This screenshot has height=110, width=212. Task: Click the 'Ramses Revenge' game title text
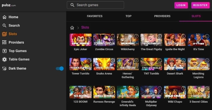point(104,102)
